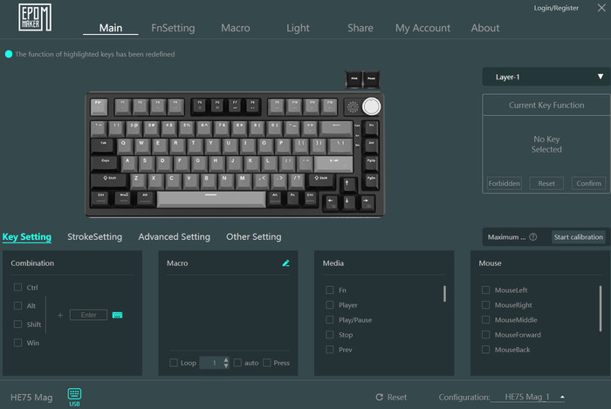The image size is (611, 409).
Task: Click the cyan keyboard icon beside Enter field
Action: coord(117,315)
